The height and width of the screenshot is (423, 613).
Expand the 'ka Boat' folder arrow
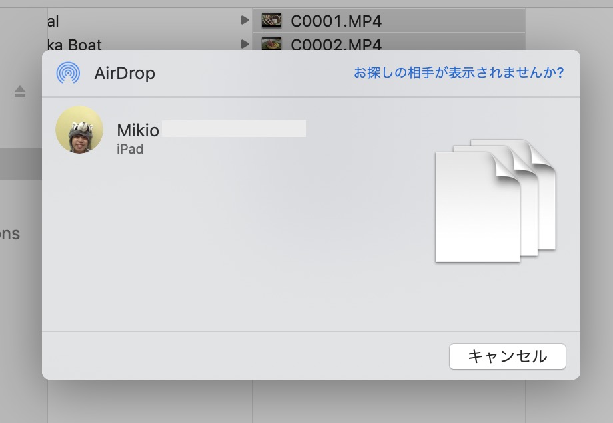click(245, 44)
